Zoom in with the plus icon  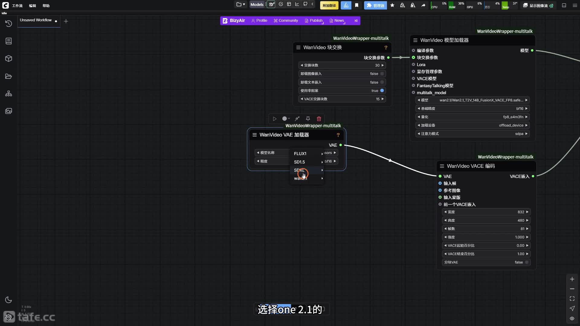(x=572, y=279)
